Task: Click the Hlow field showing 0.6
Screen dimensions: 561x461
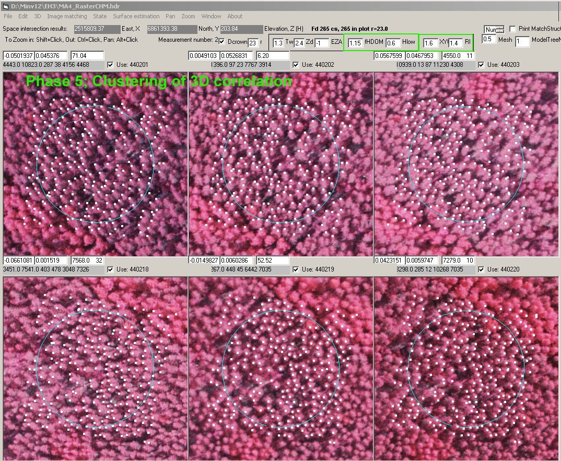Action: pos(392,43)
